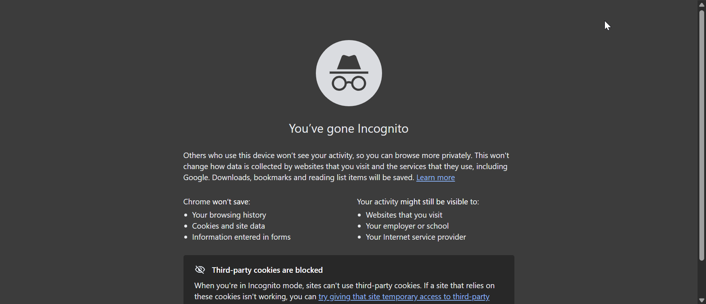Click the crossed-out eye cookies icon
Screen dimensions: 706x304
[x=200, y=270]
